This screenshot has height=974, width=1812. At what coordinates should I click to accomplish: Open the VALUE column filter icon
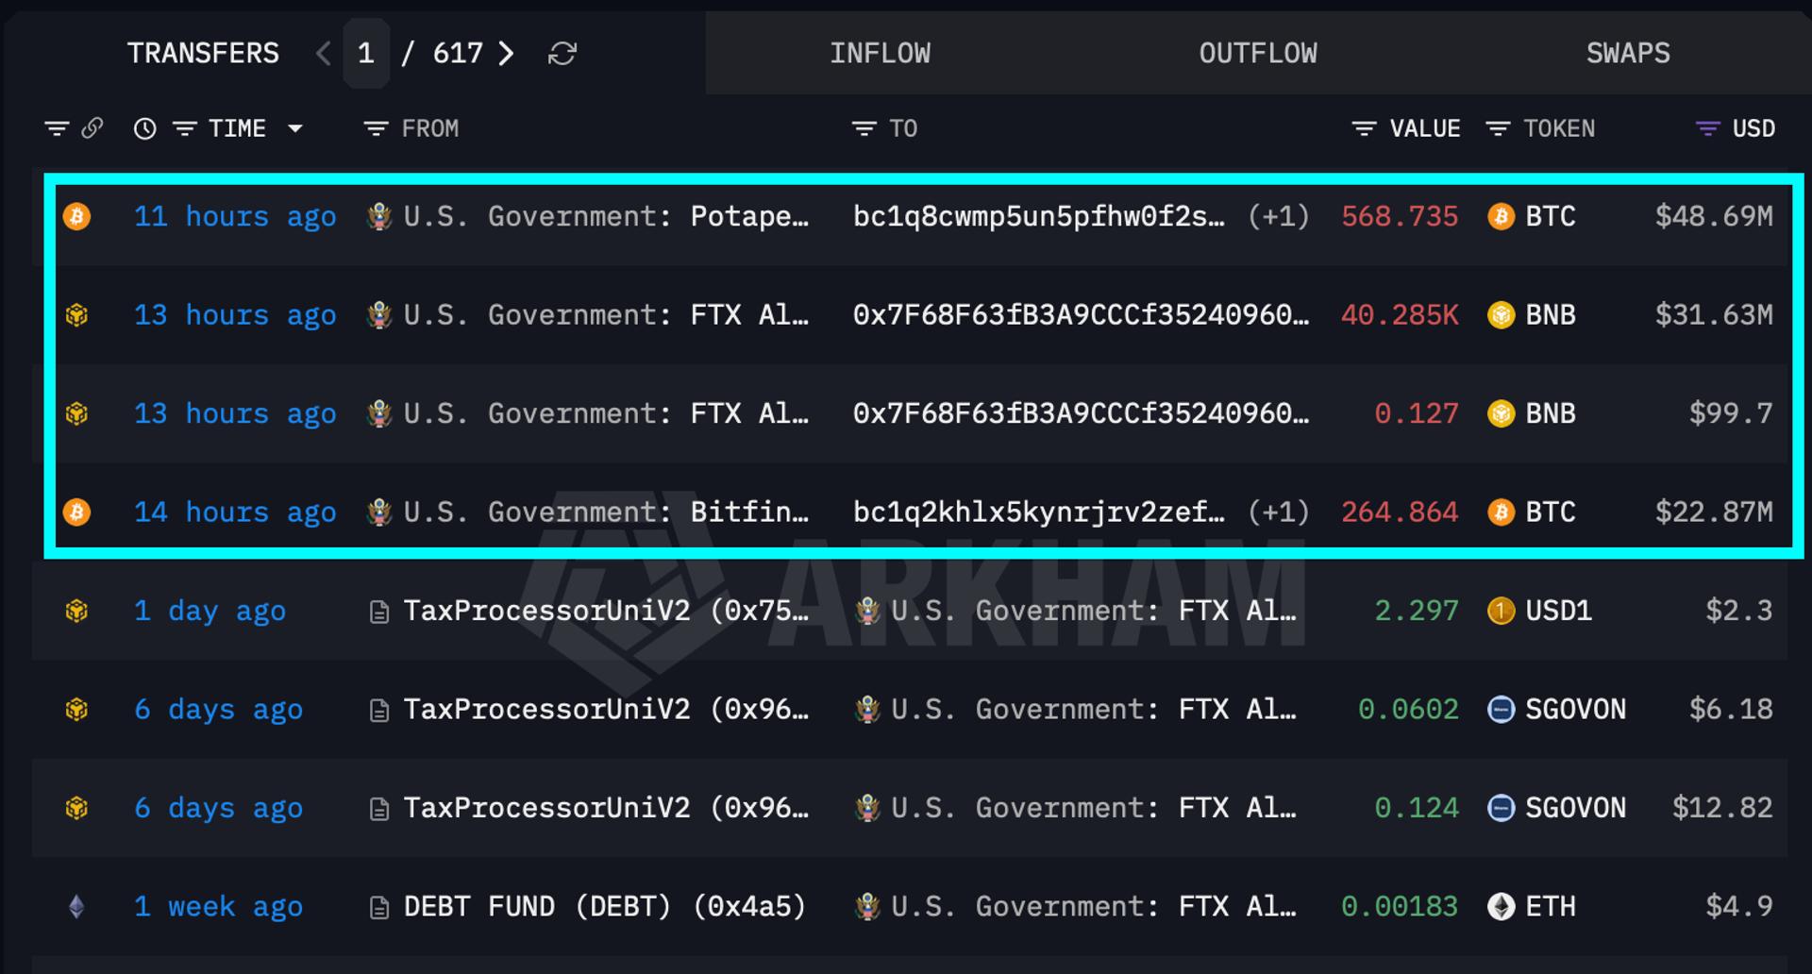click(x=1364, y=128)
